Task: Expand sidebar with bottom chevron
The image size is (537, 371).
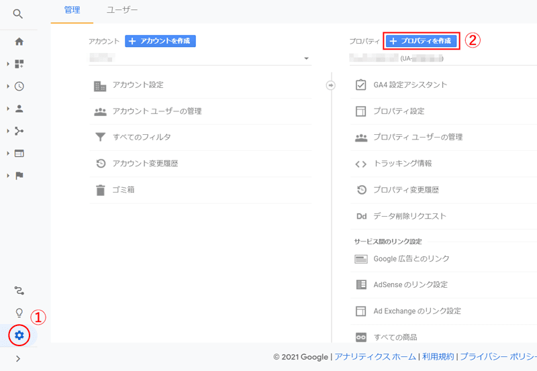Action: [18, 359]
